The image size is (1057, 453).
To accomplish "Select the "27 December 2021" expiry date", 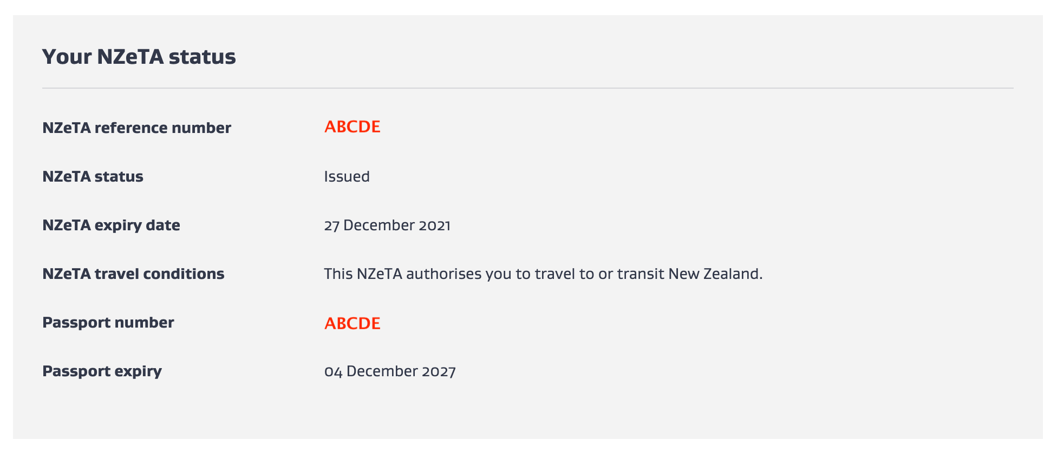I will [x=387, y=225].
